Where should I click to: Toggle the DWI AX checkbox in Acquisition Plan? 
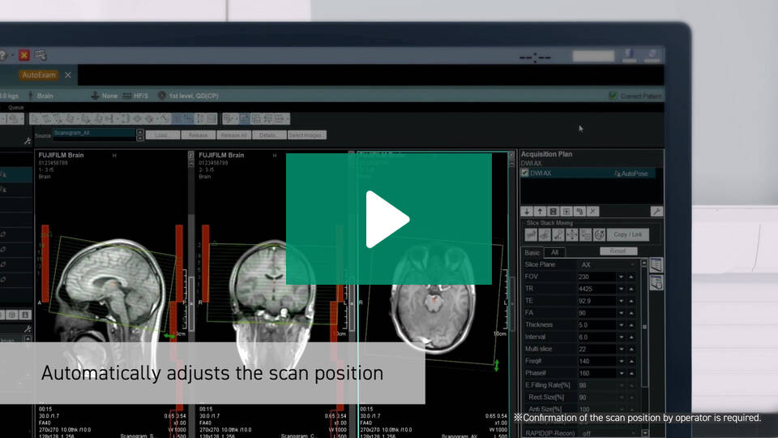(525, 173)
